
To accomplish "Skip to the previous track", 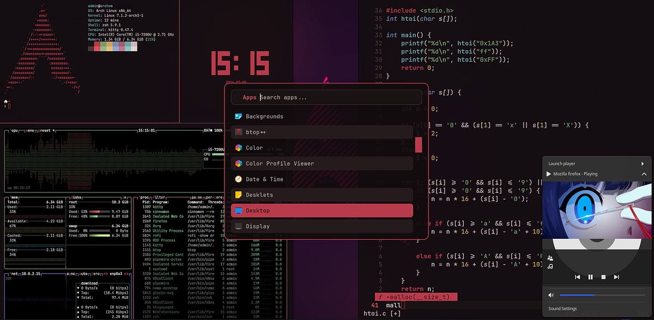I will (x=577, y=277).
